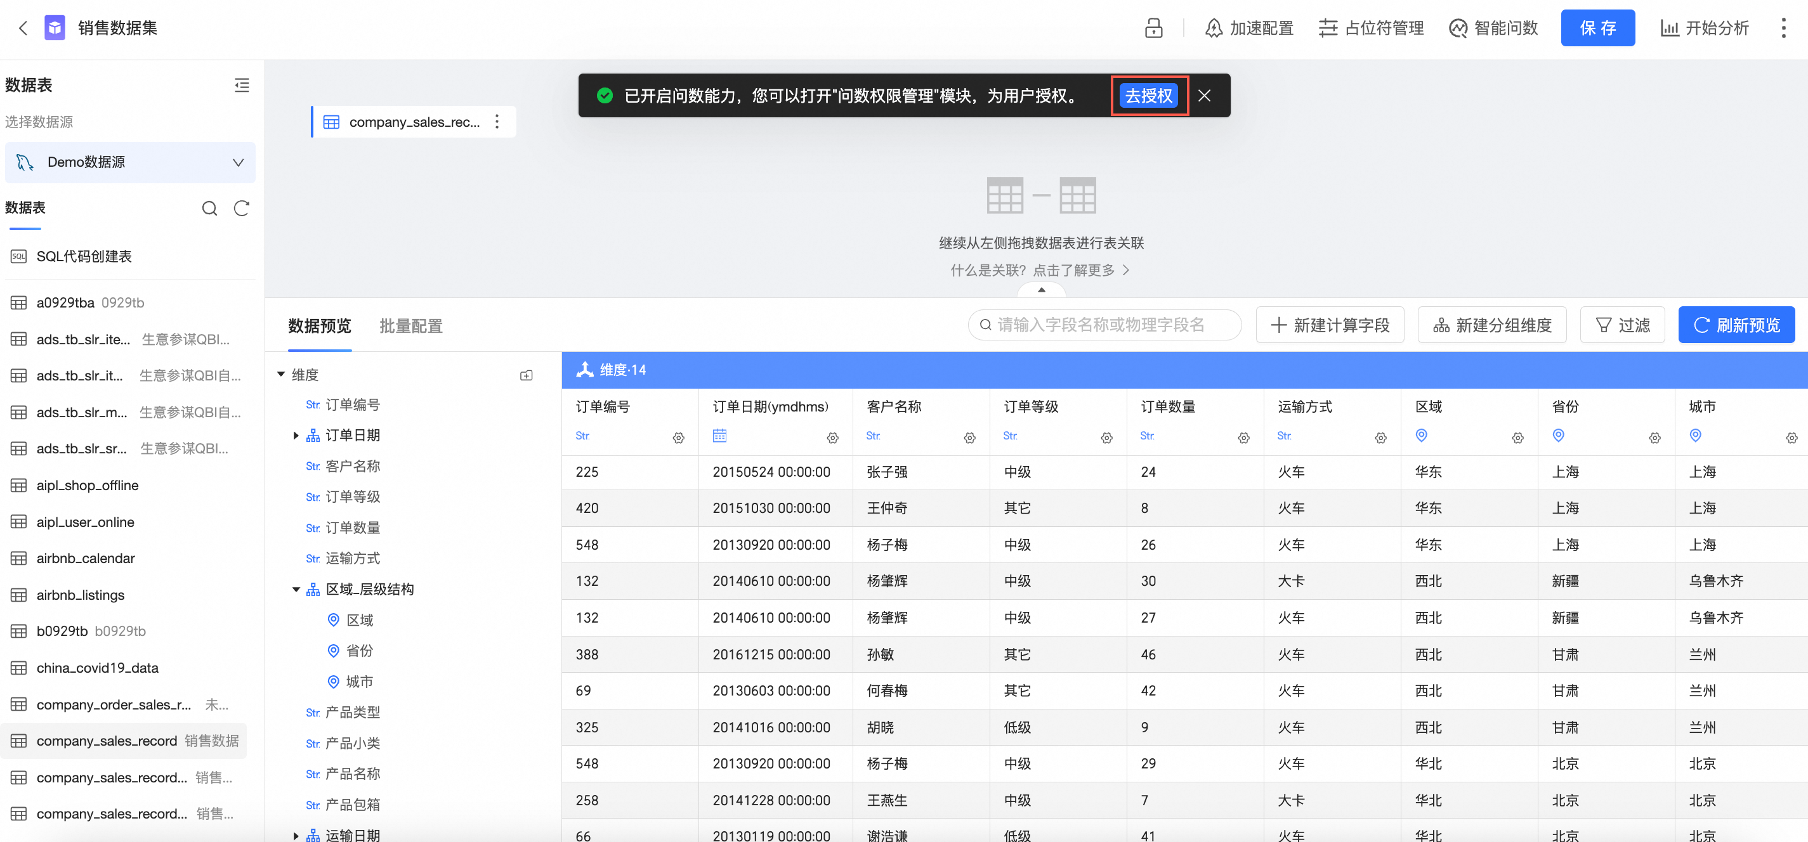Open 智能问数
Viewport: 1808px width, 842px height.
click(x=1493, y=28)
